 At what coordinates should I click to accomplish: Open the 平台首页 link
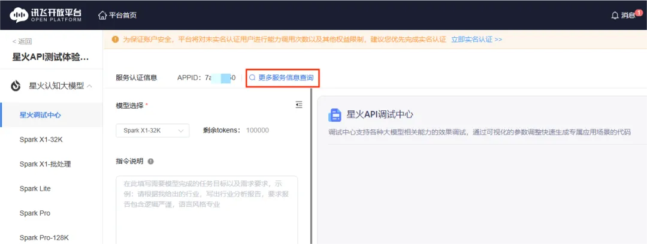tap(123, 15)
